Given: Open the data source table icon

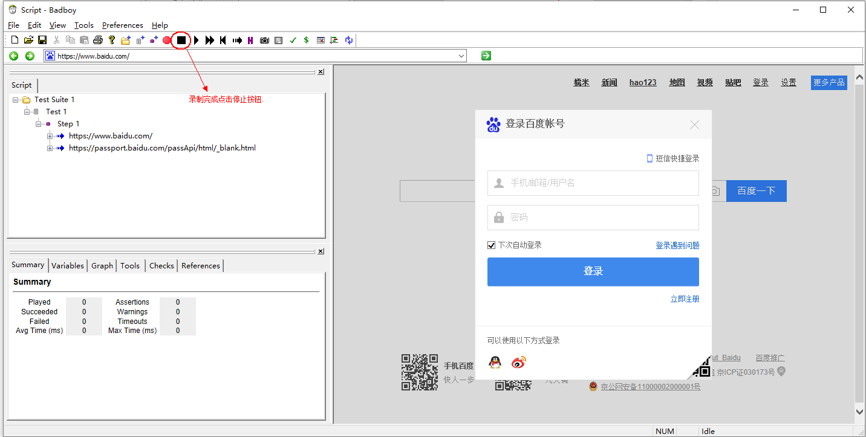Looking at the screenshot, I should [321, 40].
